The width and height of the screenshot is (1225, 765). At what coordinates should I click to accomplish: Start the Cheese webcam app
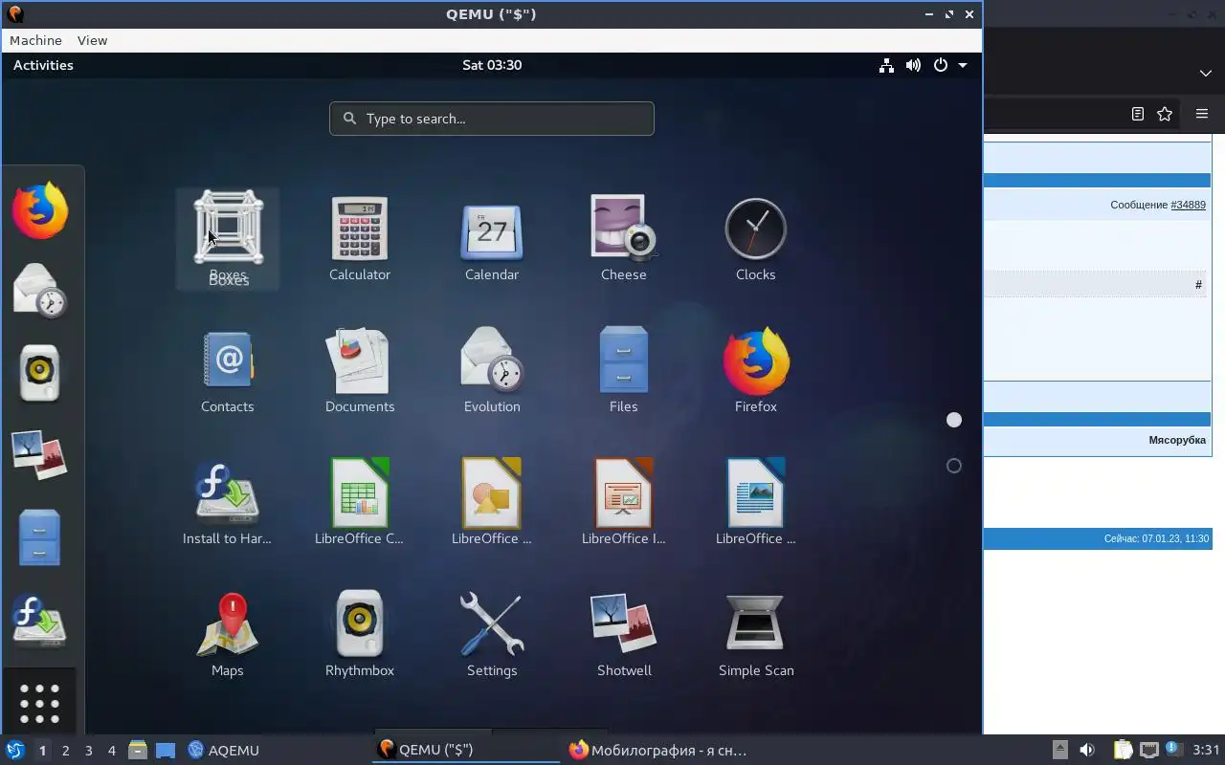(x=624, y=238)
